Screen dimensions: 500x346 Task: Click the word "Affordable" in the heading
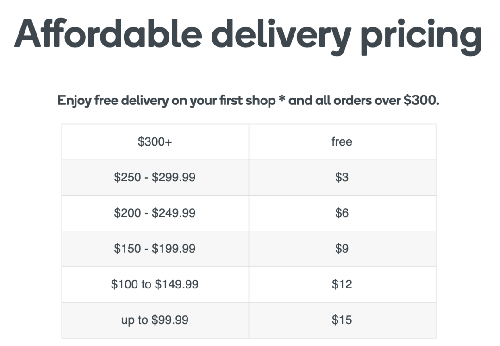pyautogui.click(x=108, y=34)
